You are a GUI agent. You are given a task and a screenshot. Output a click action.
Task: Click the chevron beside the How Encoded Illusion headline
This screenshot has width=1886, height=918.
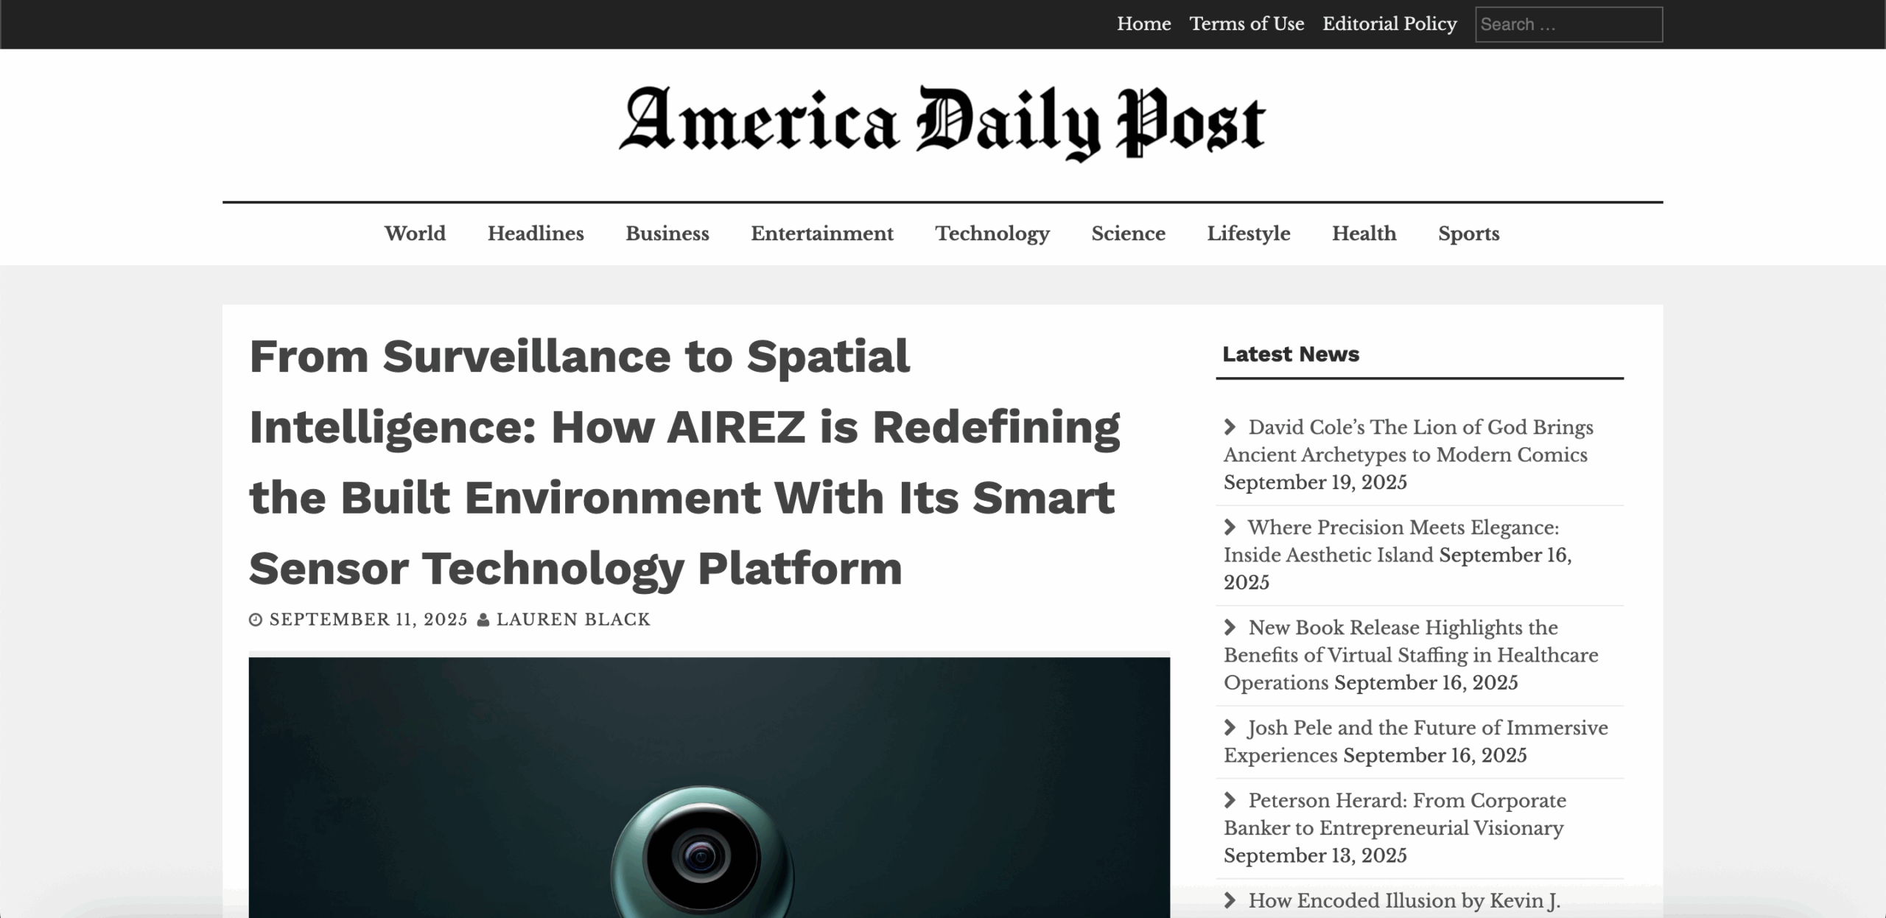1230,900
